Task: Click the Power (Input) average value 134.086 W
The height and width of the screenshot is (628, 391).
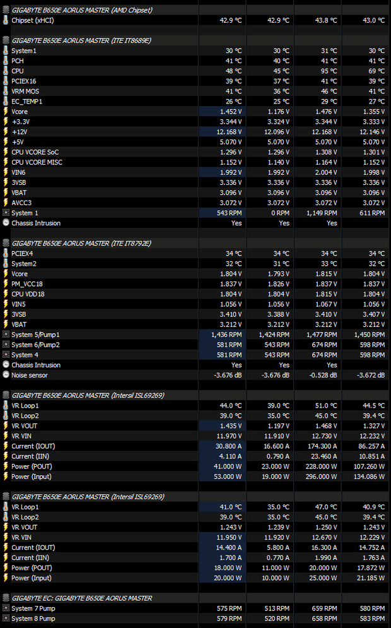Action: pos(369,477)
